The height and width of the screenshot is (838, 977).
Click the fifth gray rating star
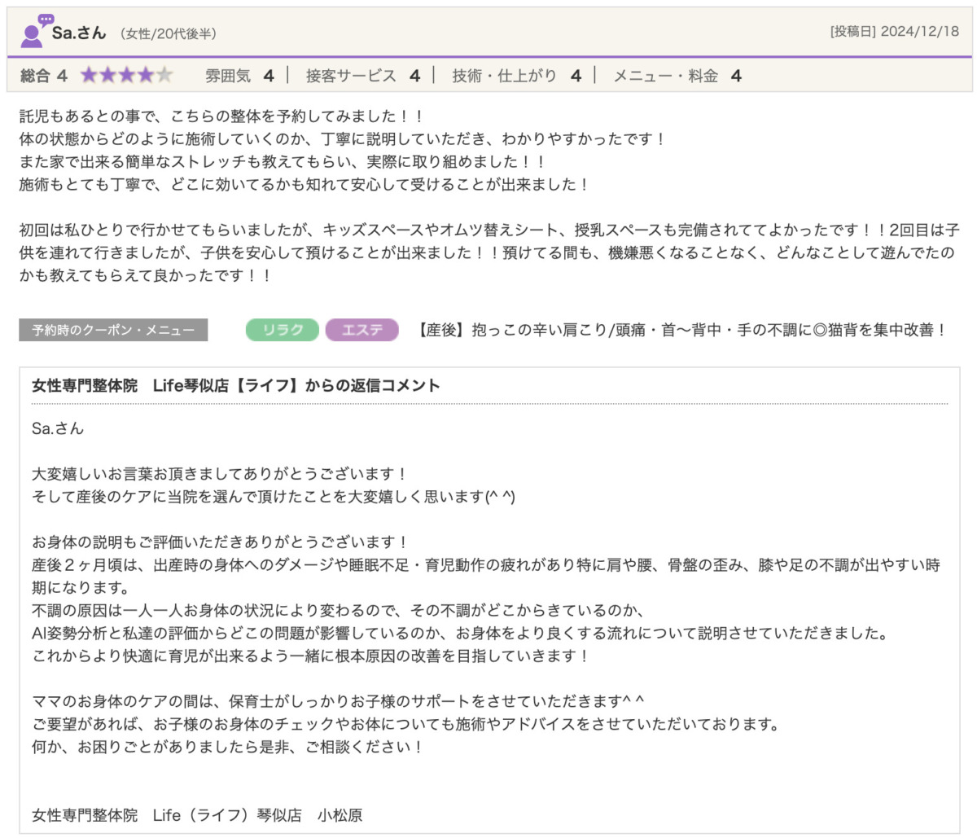coord(164,76)
